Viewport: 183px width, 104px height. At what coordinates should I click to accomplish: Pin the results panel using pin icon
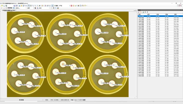click(180, 10)
